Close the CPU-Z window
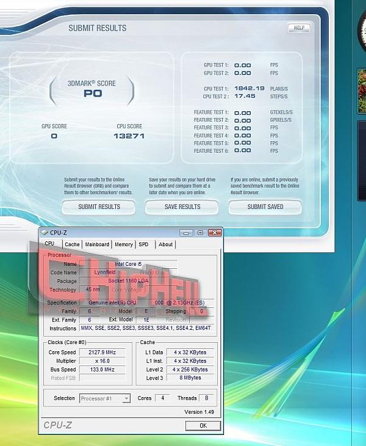Image resolution: width=366 pixels, height=446 pixels. pos(215,233)
